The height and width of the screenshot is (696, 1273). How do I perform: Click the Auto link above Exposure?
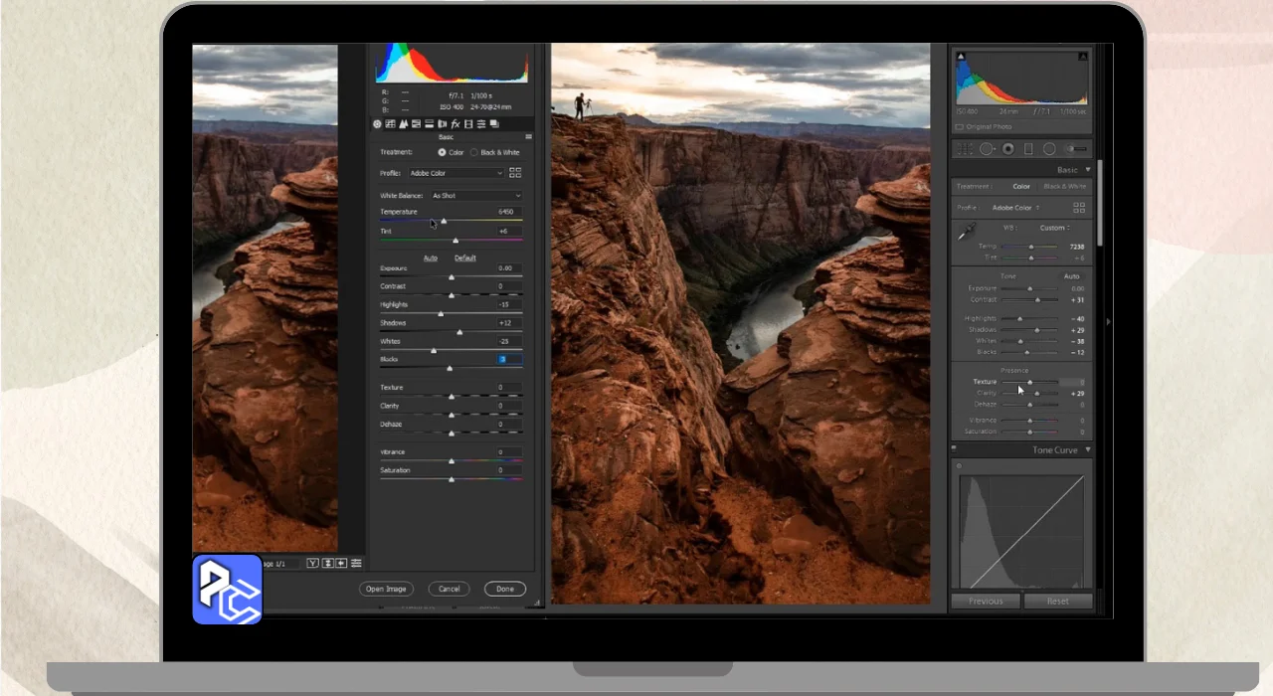(x=431, y=259)
